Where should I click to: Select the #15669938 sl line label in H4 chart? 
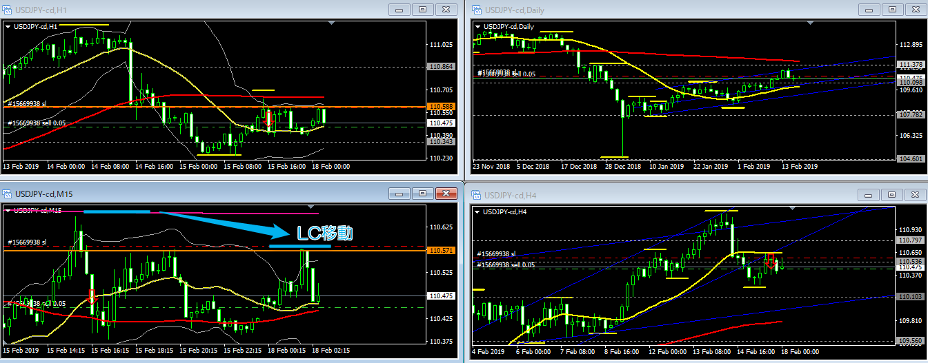coord(497,253)
